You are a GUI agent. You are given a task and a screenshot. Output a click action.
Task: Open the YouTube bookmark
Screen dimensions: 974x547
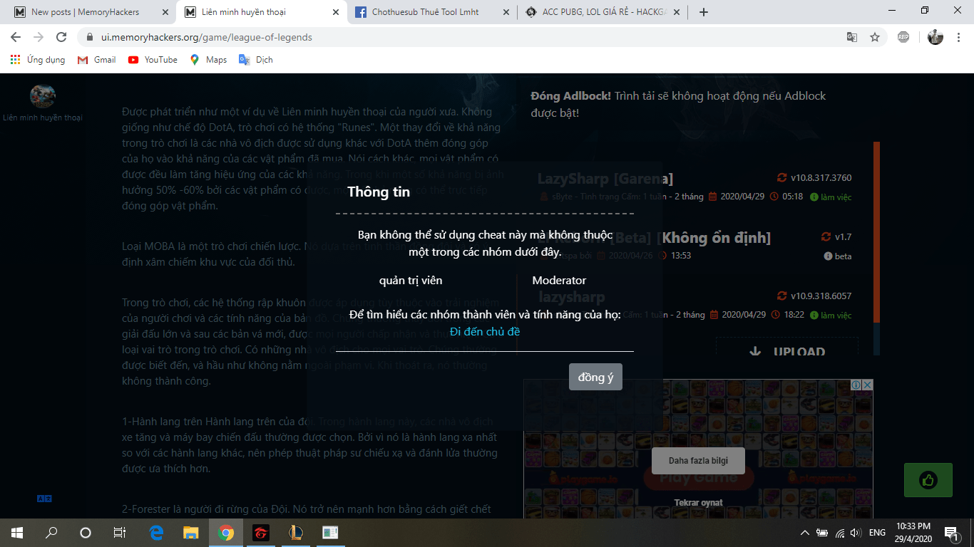click(153, 60)
